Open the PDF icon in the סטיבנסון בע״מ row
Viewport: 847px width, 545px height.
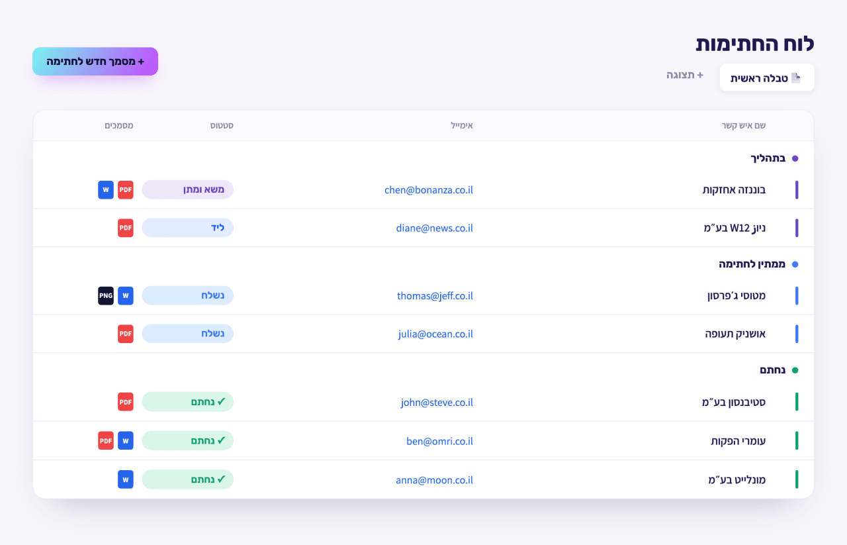click(126, 401)
